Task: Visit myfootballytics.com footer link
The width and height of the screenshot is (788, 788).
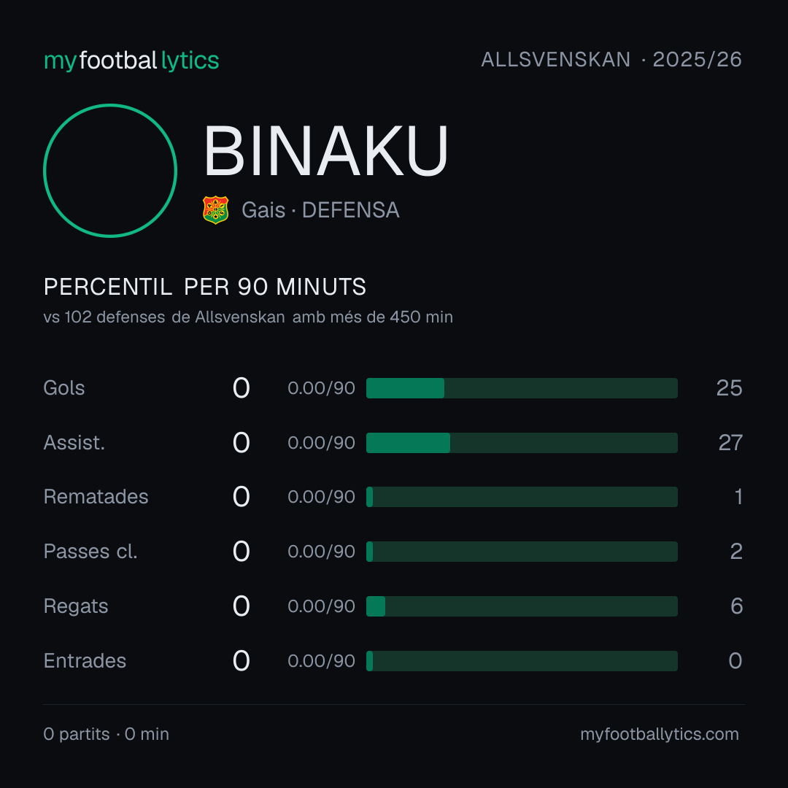Action: [660, 734]
